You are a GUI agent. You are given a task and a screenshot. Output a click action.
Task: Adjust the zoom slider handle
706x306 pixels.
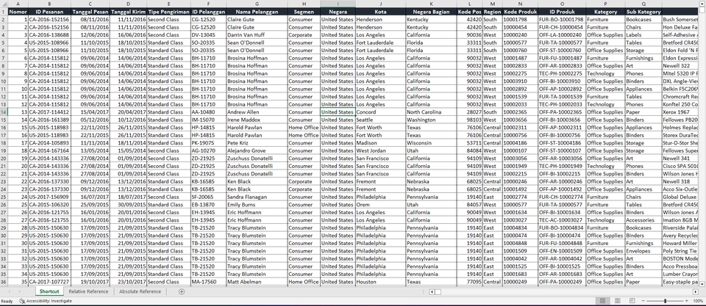665,301
